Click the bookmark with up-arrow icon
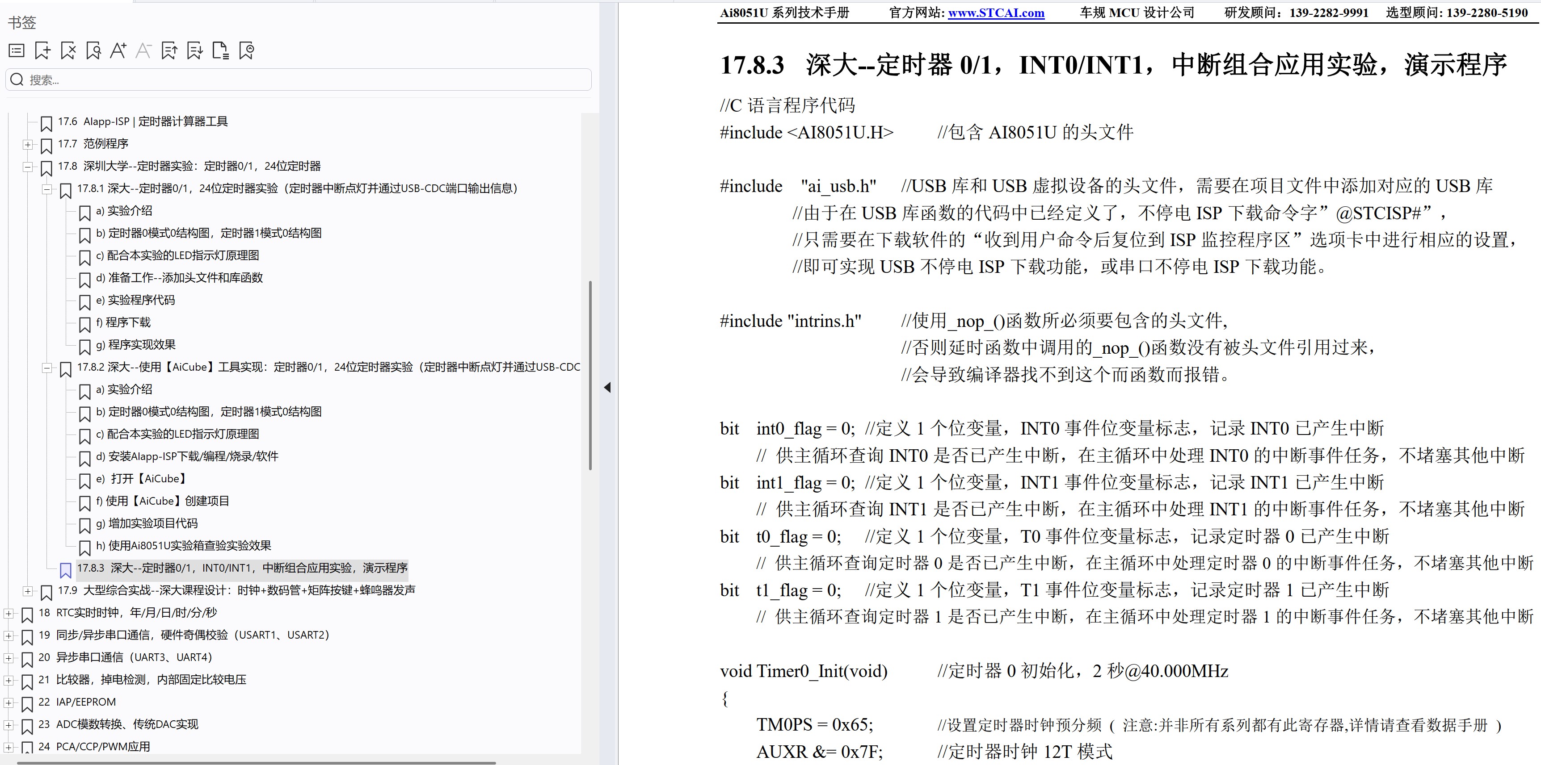1541x765 pixels. click(x=169, y=51)
